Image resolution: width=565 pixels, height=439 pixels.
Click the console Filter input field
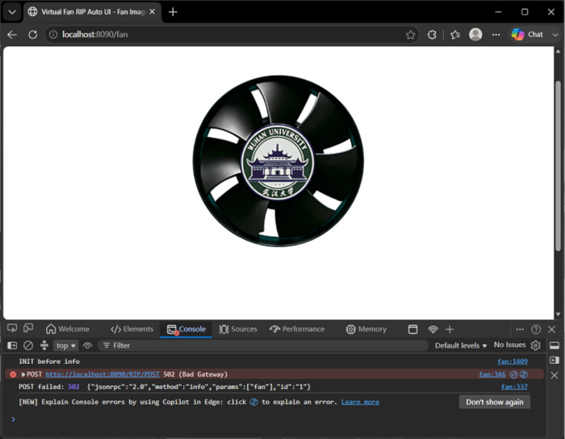pos(263,345)
